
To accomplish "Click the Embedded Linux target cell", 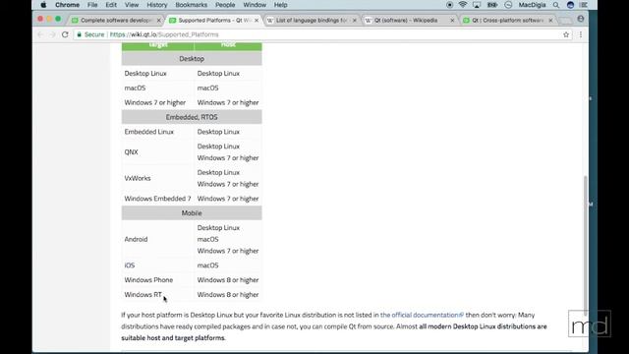I will [158, 132].
